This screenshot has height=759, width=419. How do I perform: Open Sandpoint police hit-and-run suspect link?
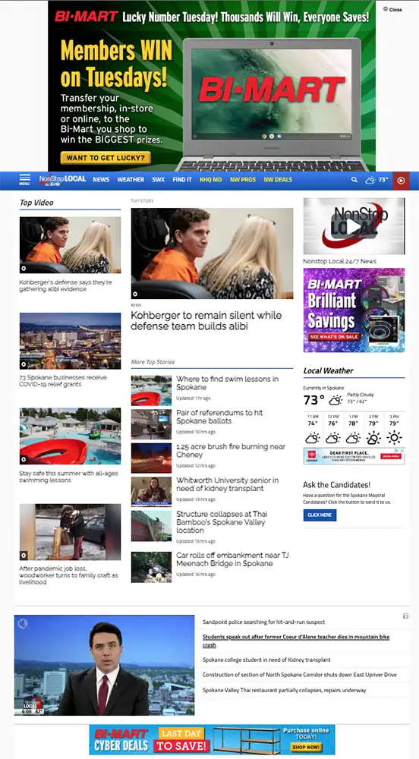click(263, 622)
